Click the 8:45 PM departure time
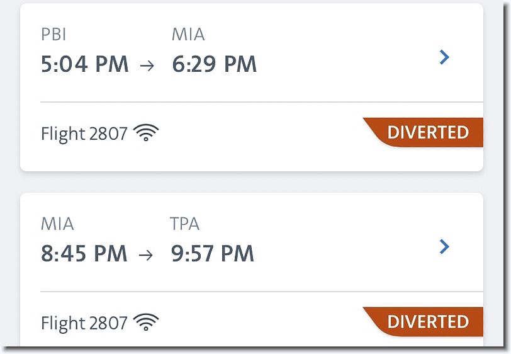This screenshot has height=354, width=511. (84, 253)
